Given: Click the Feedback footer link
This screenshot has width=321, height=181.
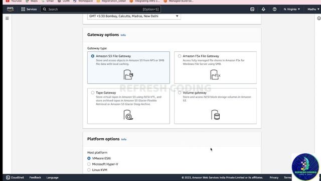Looking at the screenshot, I should (x=35, y=177).
